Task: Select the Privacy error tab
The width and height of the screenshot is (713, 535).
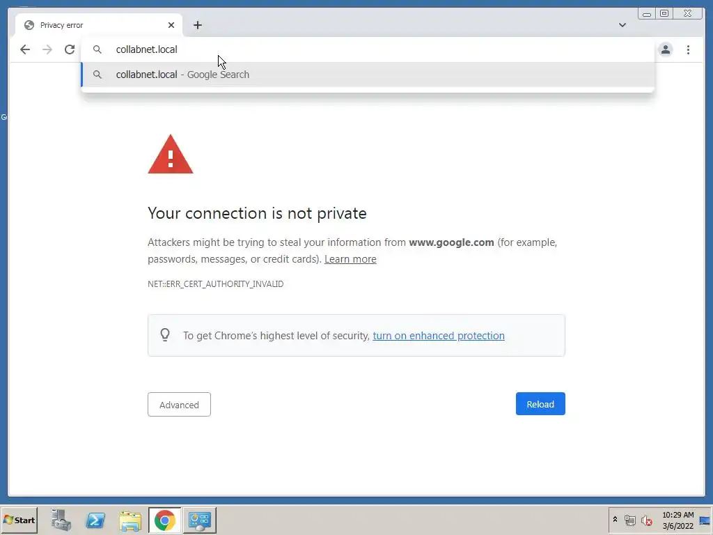Action: [99, 25]
